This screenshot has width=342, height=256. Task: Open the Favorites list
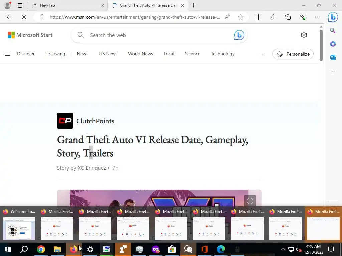273,17
